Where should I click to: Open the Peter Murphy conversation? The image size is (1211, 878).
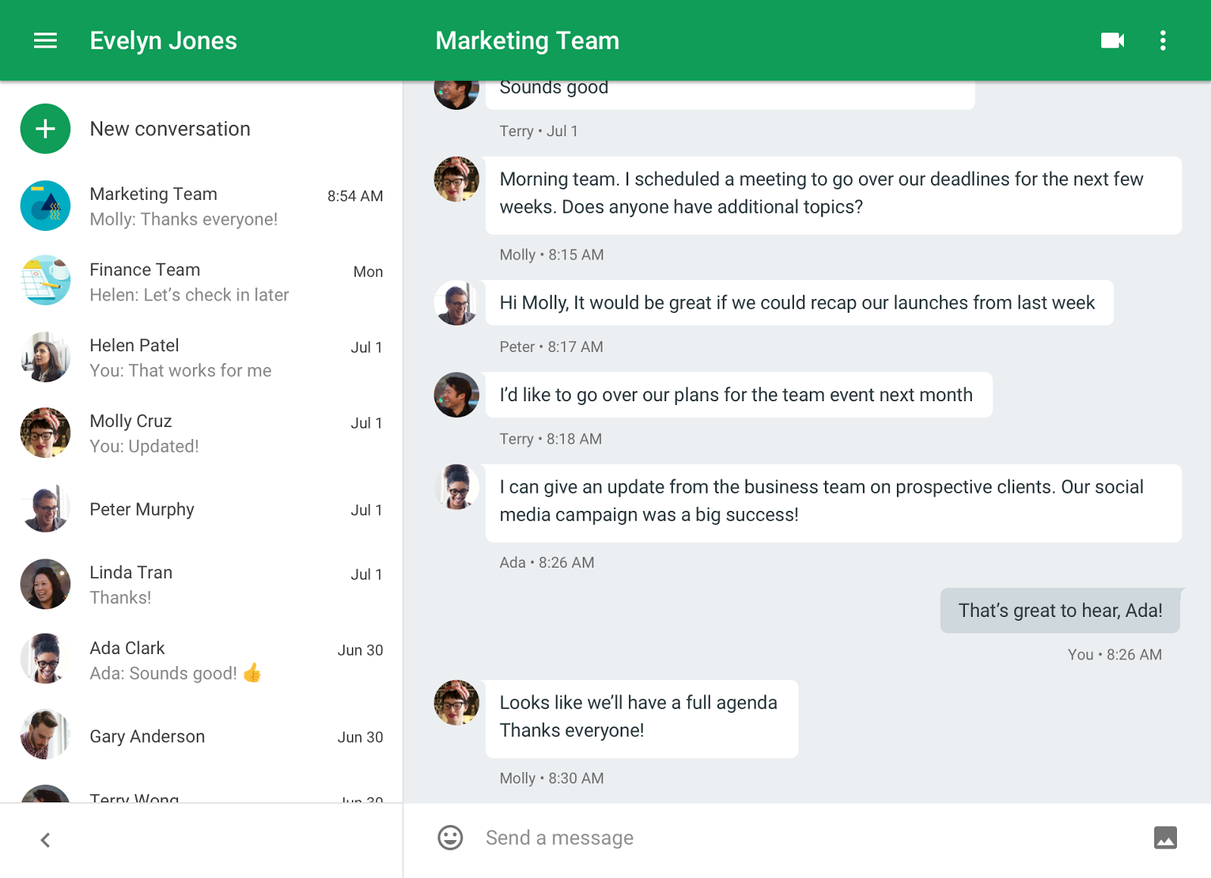(201, 509)
